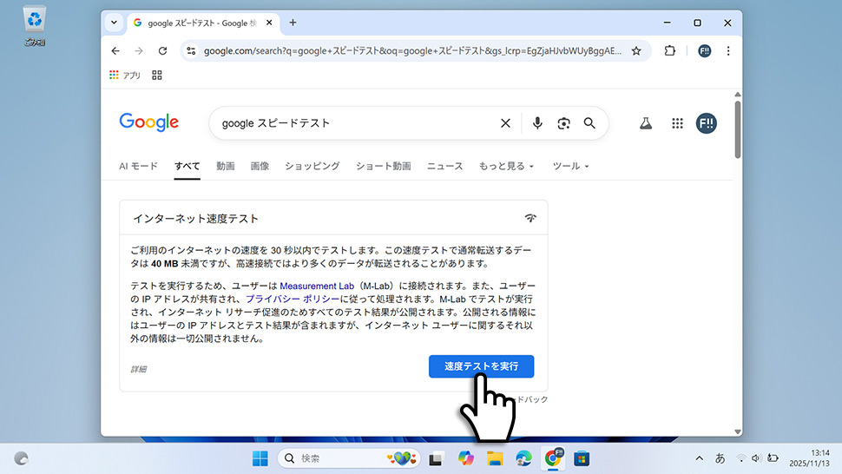
Task: Open the volume speaker tray icon
Action: pos(757,458)
